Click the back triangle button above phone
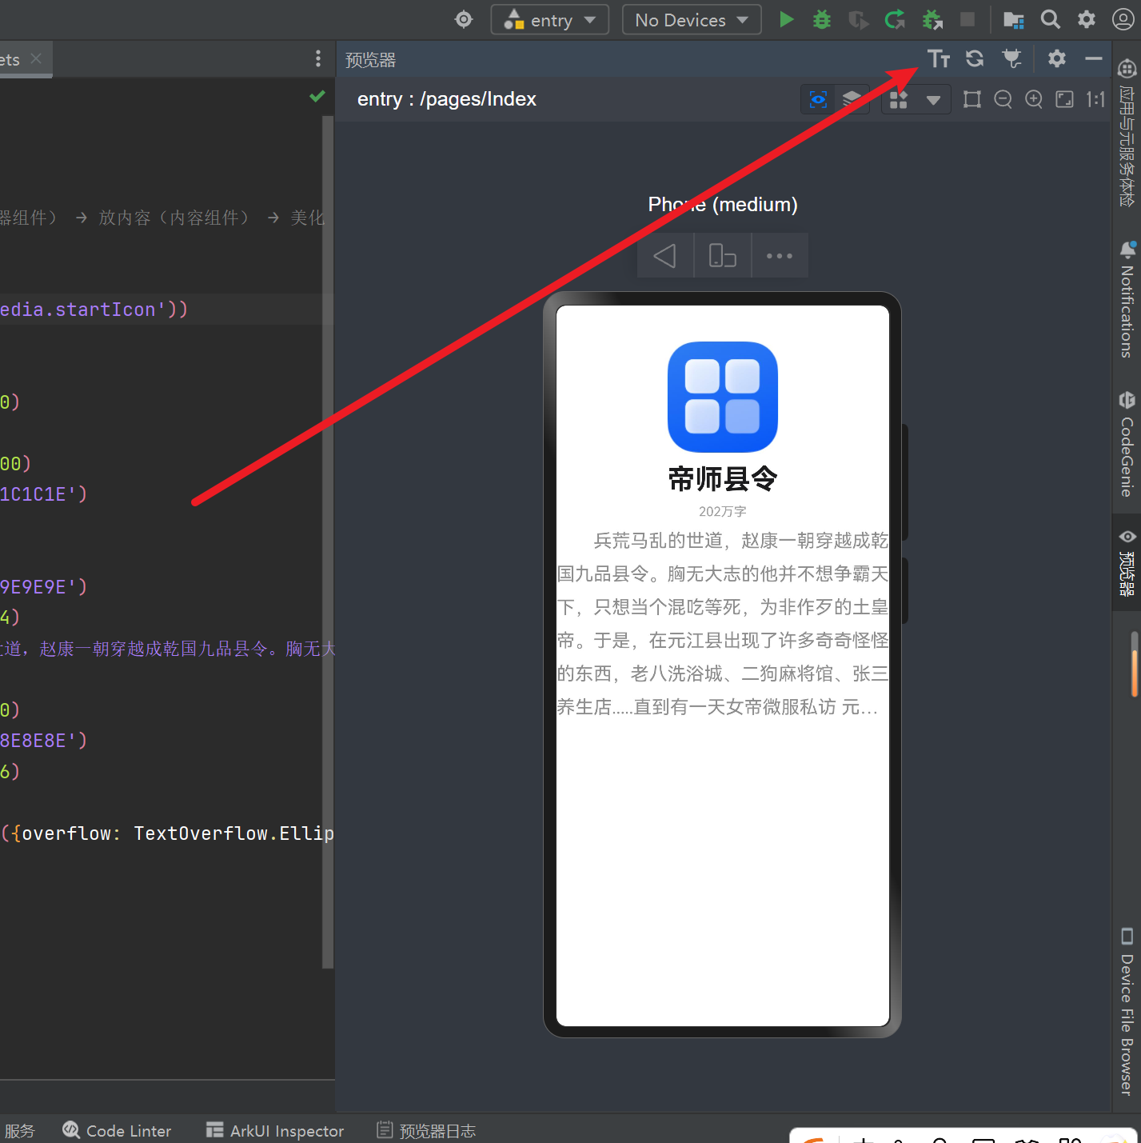The height and width of the screenshot is (1143, 1141). click(665, 256)
